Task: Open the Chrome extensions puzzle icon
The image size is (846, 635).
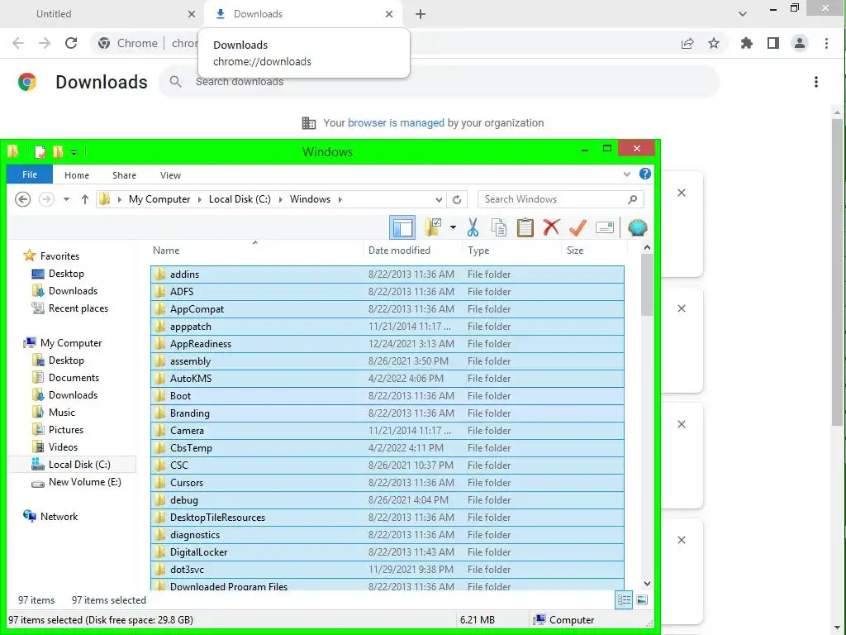Action: (746, 43)
